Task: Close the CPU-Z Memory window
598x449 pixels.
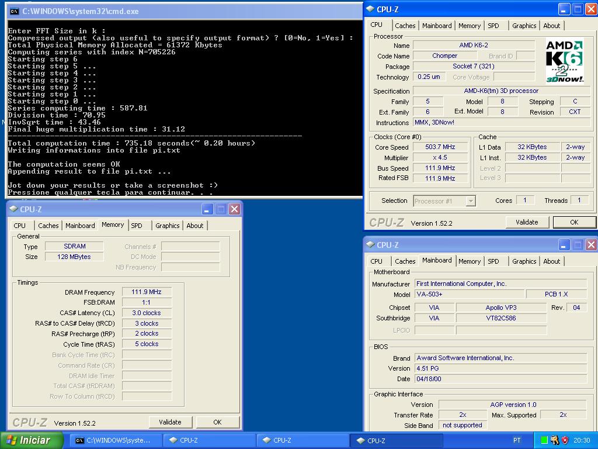Action: pyautogui.click(x=234, y=209)
